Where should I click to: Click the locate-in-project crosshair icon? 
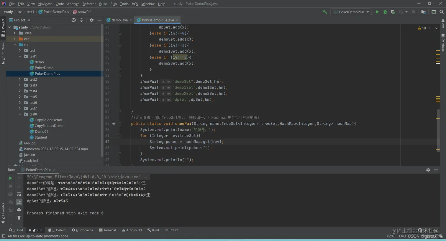(x=73, y=20)
